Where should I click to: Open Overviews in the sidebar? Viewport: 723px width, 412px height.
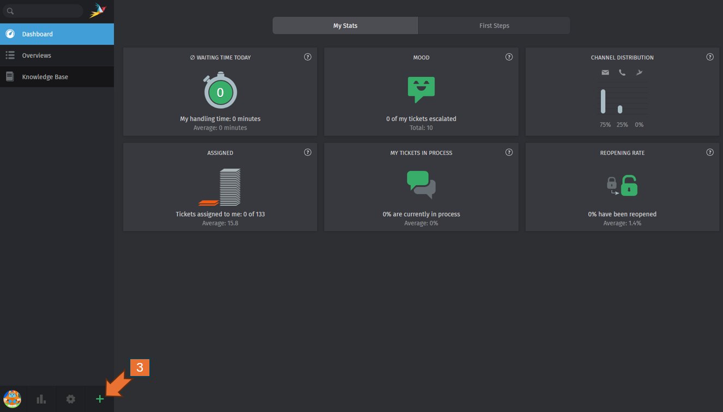tap(37, 56)
